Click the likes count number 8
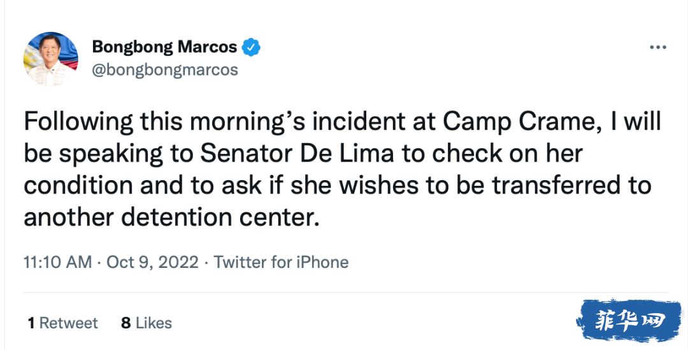Viewport: 688px width, 350px height. tap(126, 323)
